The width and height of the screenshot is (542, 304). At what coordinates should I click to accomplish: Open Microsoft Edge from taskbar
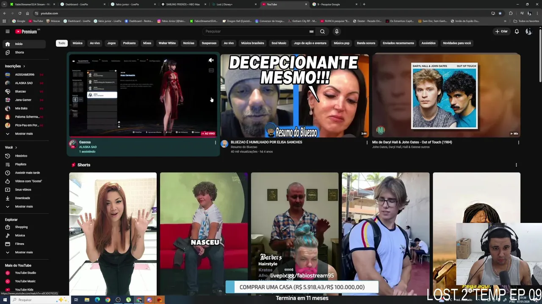point(97,300)
